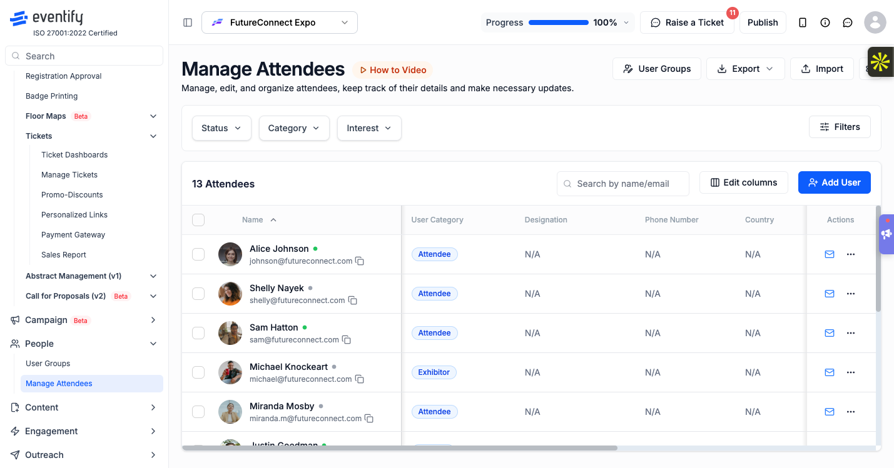Copy Sam Hatton's email address
The height and width of the screenshot is (468, 894).
[347, 340]
